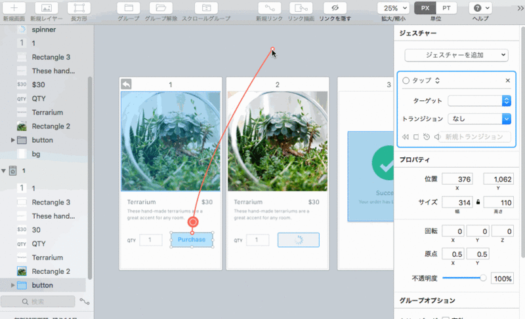This screenshot has width=525, height=319.
Task: Click the screen 2 title label
Action: coord(277,85)
